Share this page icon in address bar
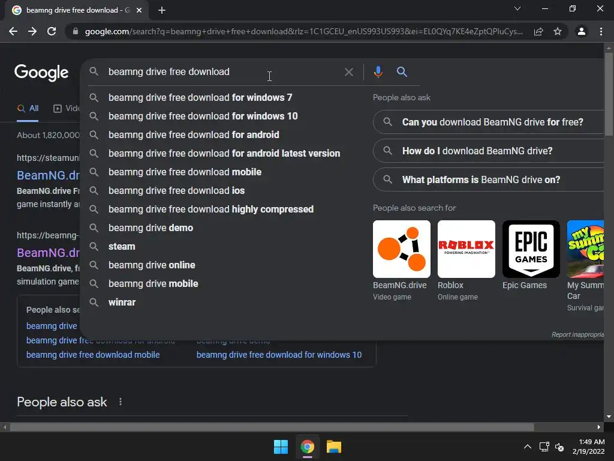 click(x=538, y=31)
